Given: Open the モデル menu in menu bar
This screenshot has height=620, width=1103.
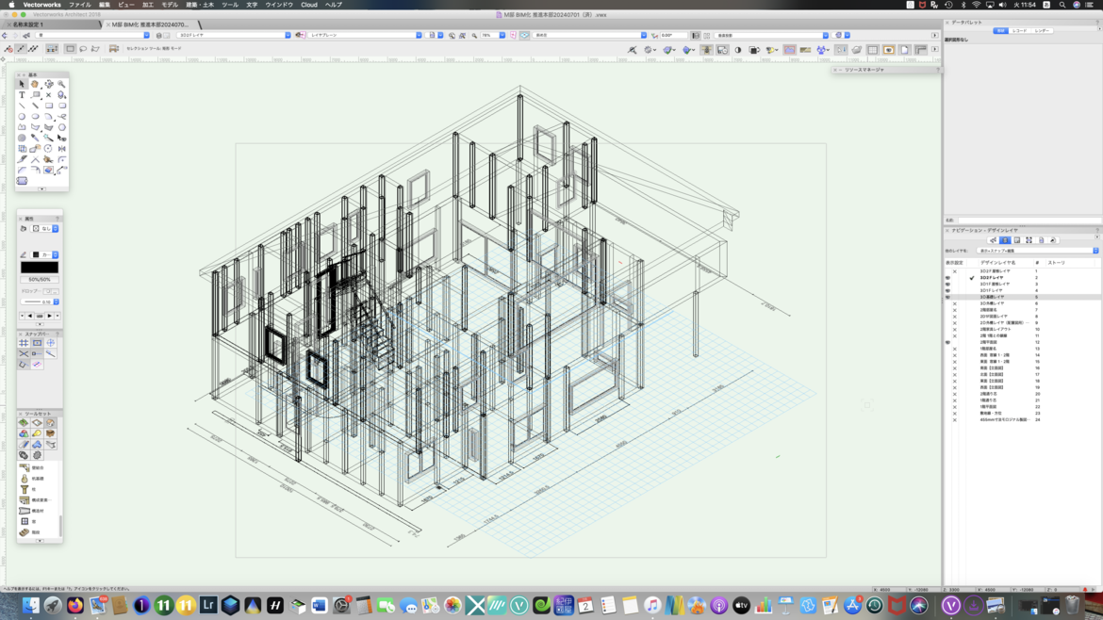Looking at the screenshot, I should click(x=170, y=5).
